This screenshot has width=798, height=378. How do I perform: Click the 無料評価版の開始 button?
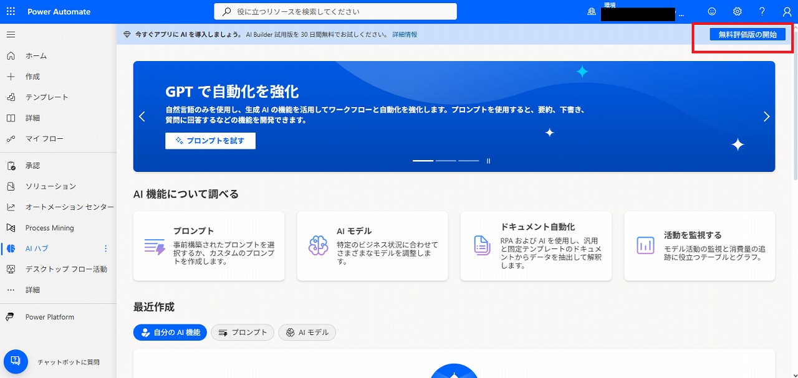click(x=747, y=35)
